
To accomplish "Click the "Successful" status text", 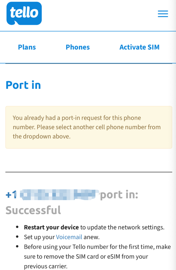I will tap(33, 210).
